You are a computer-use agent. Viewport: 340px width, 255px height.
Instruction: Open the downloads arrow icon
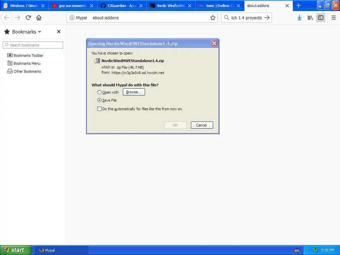(x=299, y=18)
